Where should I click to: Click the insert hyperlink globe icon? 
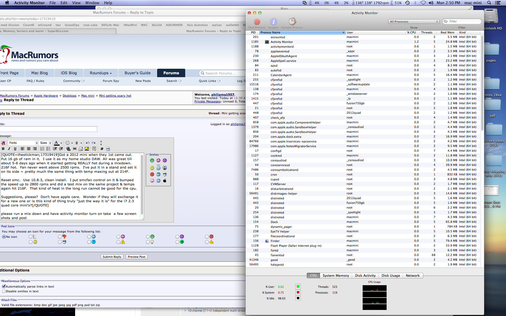(69, 149)
